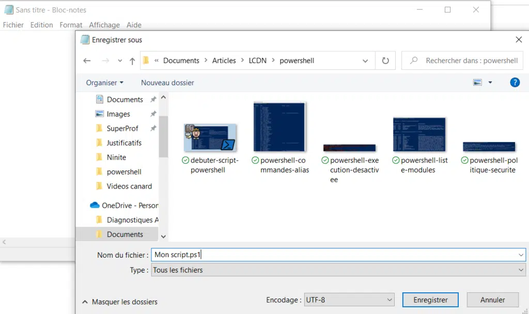Collapse folders with Masquer les dossiers
Viewport: 529px width, 314px height.
tap(120, 302)
